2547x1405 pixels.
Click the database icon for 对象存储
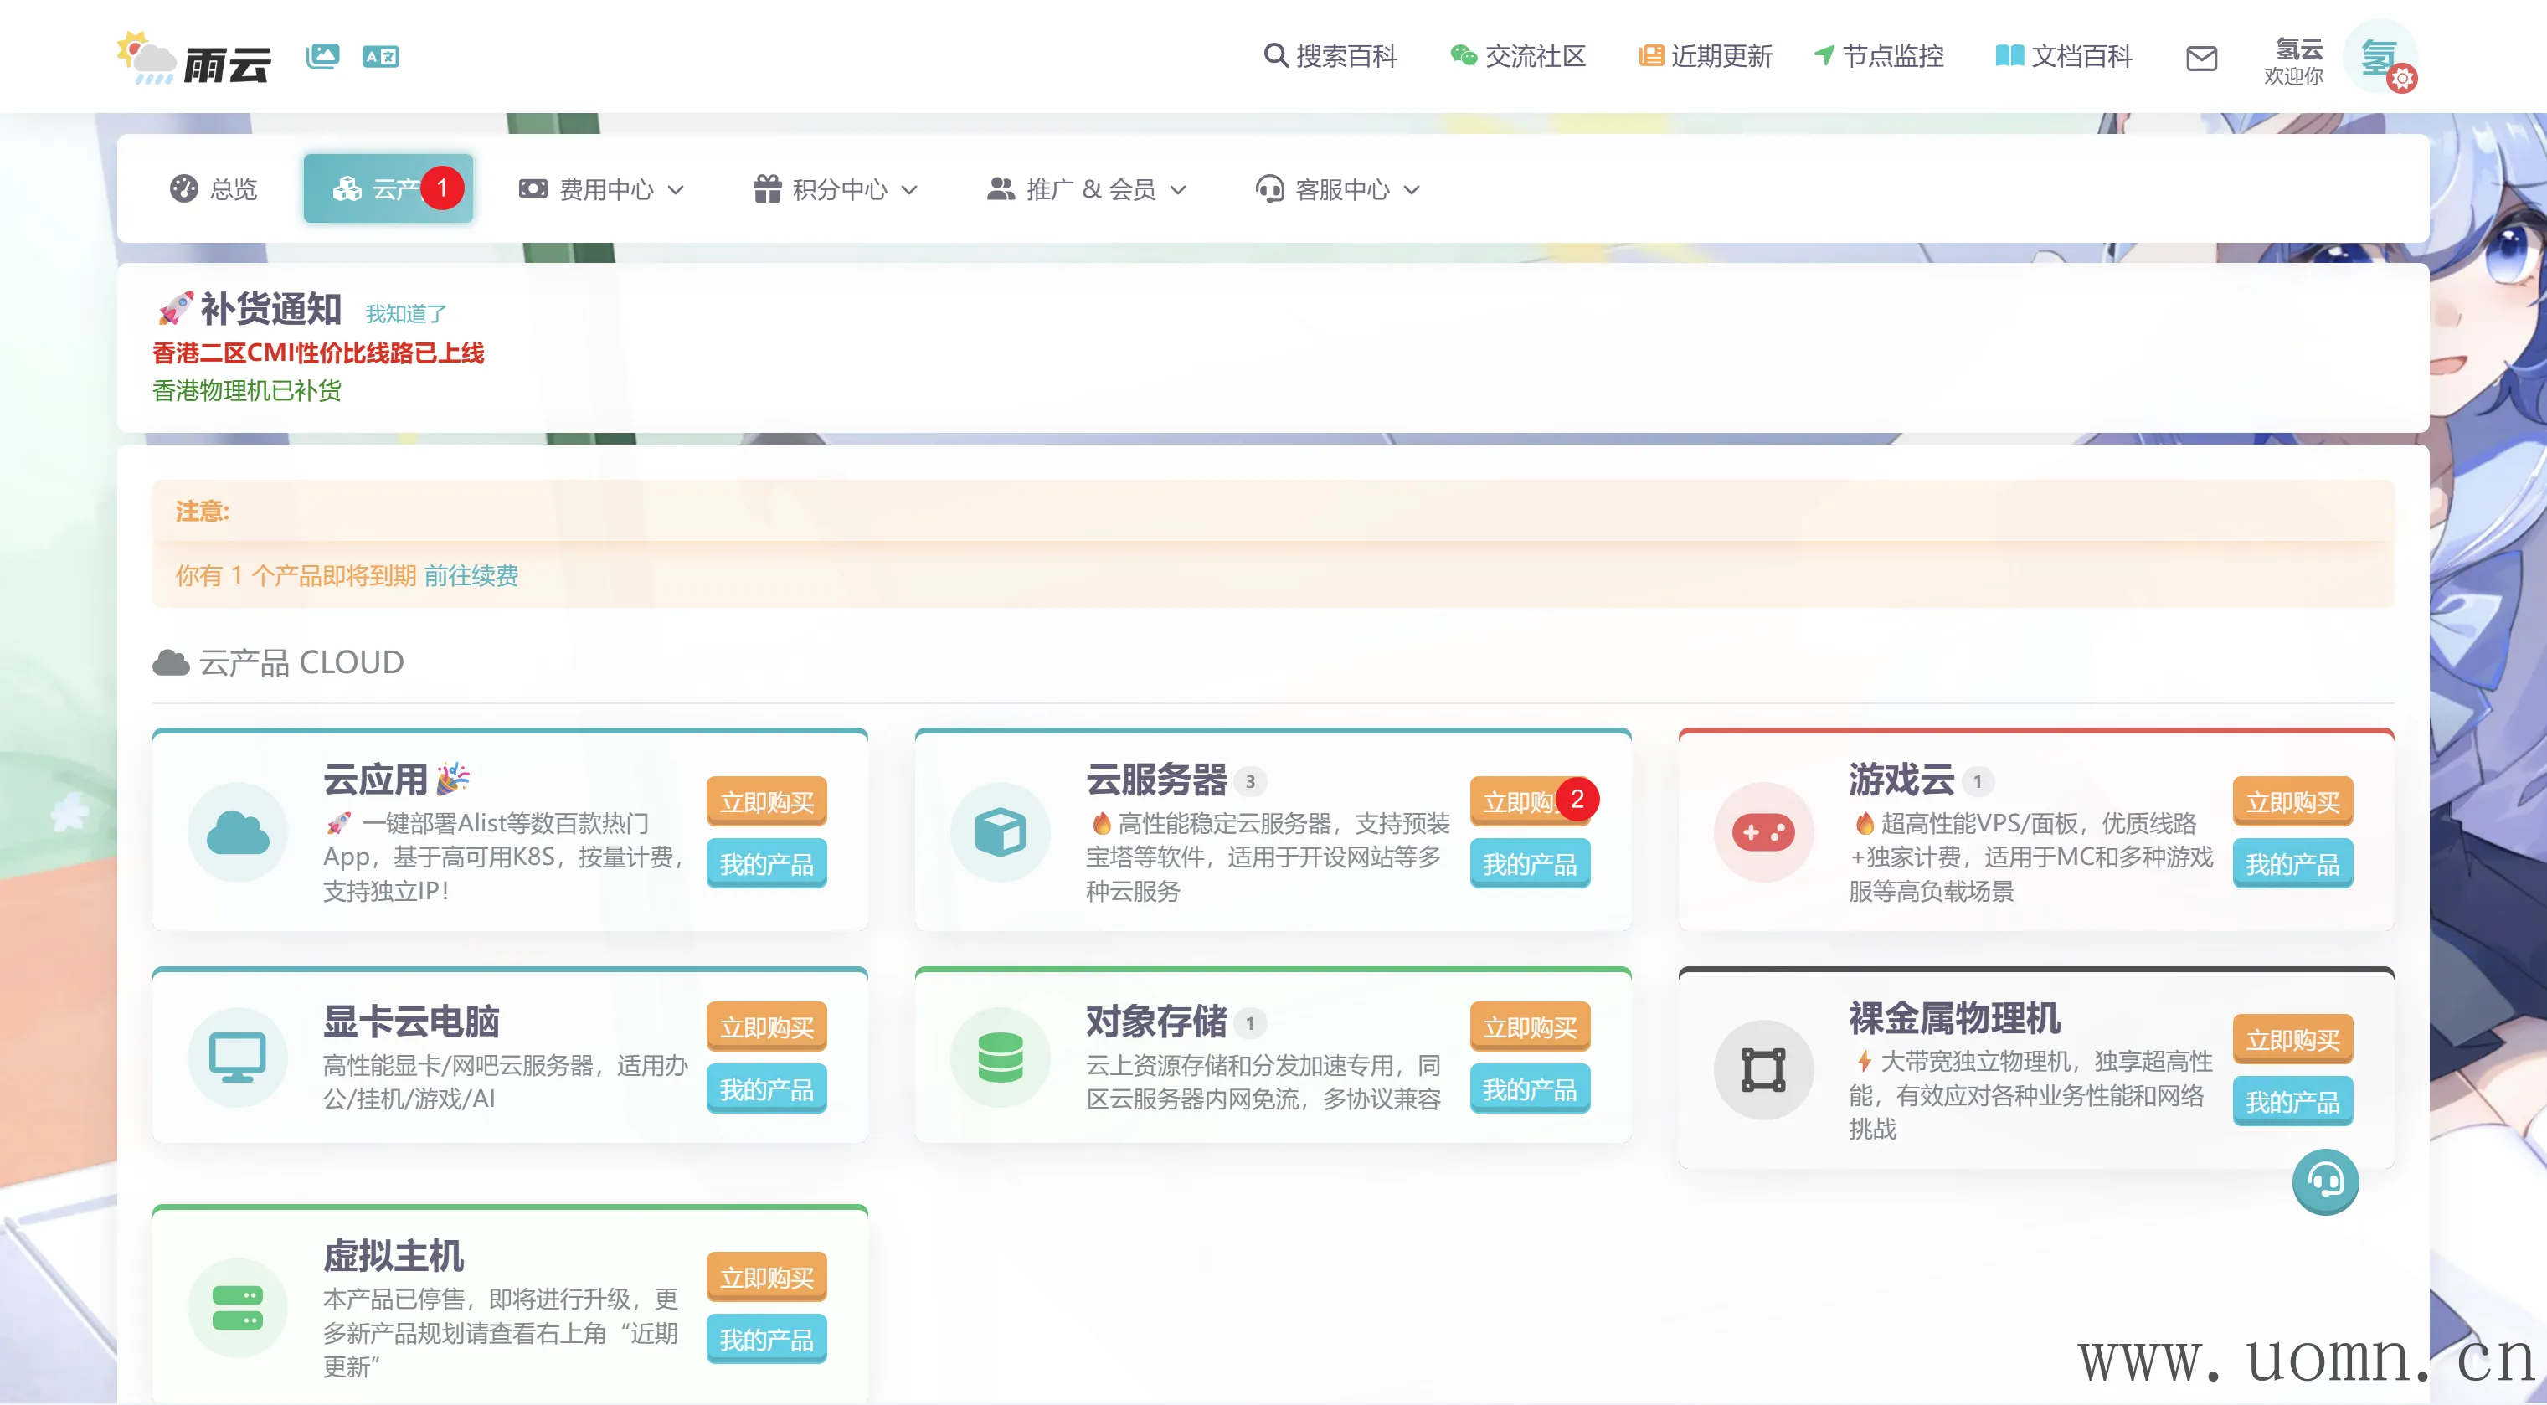pyautogui.click(x=1000, y=1057)
